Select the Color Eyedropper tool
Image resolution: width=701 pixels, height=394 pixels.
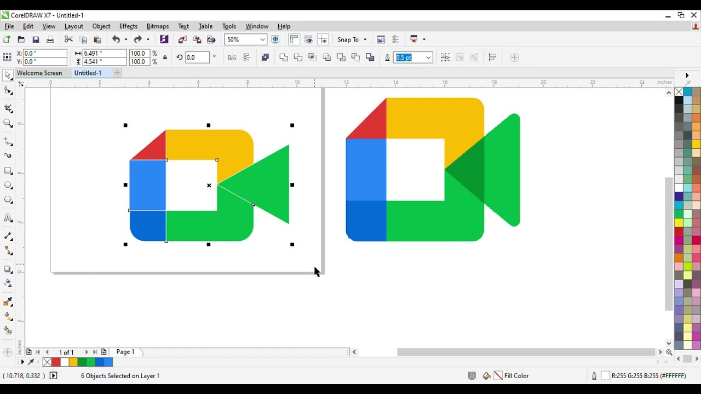point(8,302)
